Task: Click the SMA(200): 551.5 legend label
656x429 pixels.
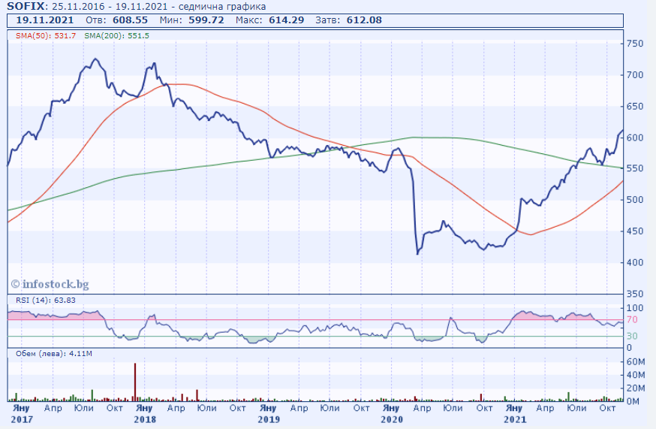Action: tap(117, 35)
